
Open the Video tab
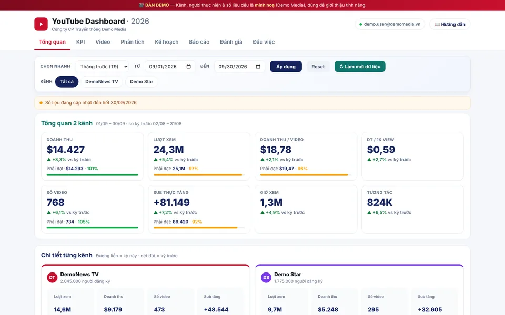[x=103, y=42]
